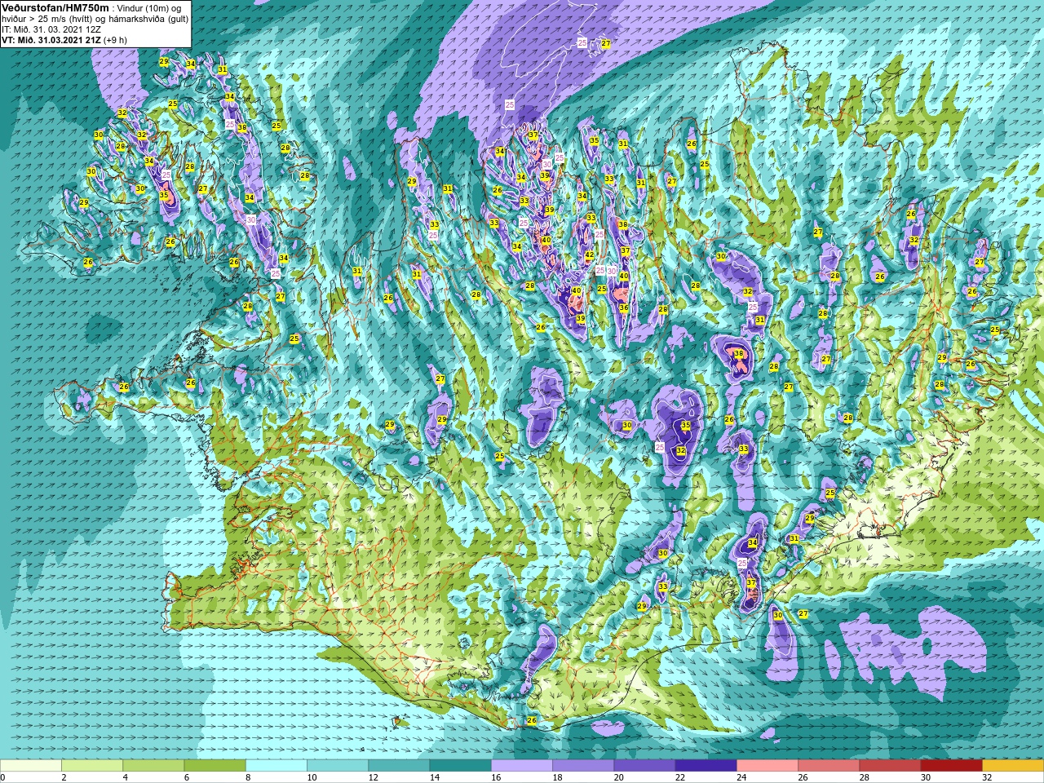This screenshot has width=1044, height=783.
Task: Choose the deep indigo 22–24 m/s legend swatch
Action: point(706,766)
